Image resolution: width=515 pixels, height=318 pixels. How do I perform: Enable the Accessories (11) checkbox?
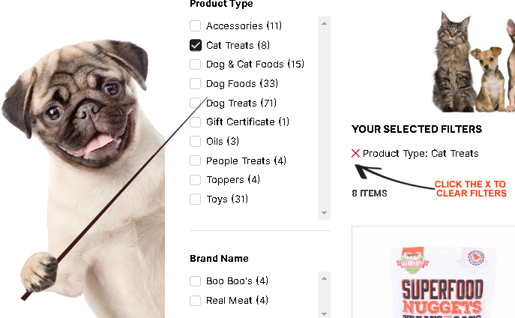196,25
